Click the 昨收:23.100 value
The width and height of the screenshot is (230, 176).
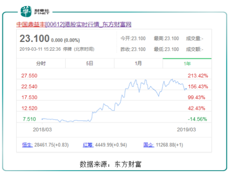[x=133, y=49]
